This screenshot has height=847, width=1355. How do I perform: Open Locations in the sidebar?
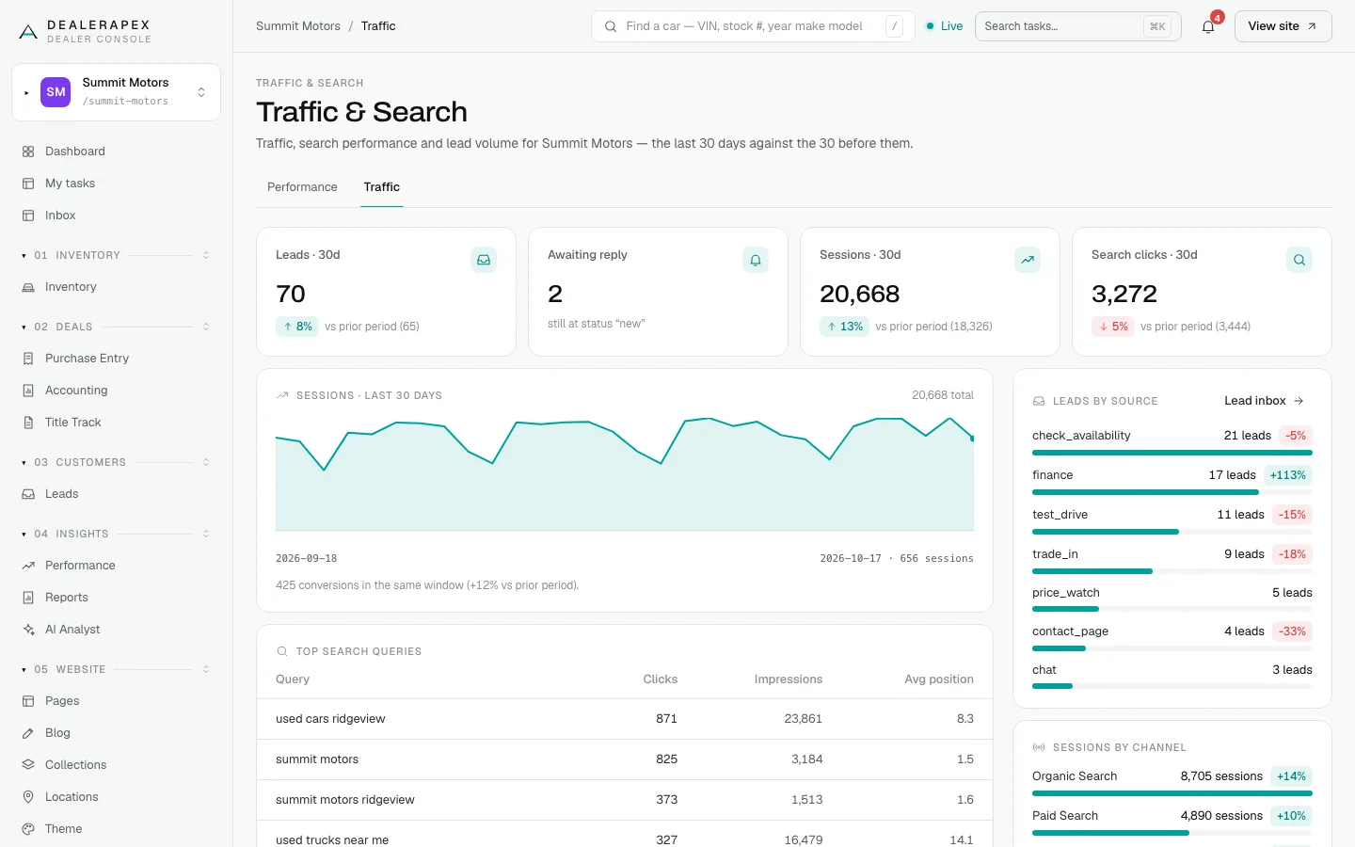click(x=116, y=797)
